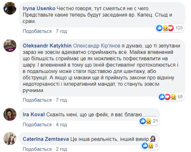Like Ira Koval's comment
The width and height of the screenshot is (191, 152).
(37, 124)
